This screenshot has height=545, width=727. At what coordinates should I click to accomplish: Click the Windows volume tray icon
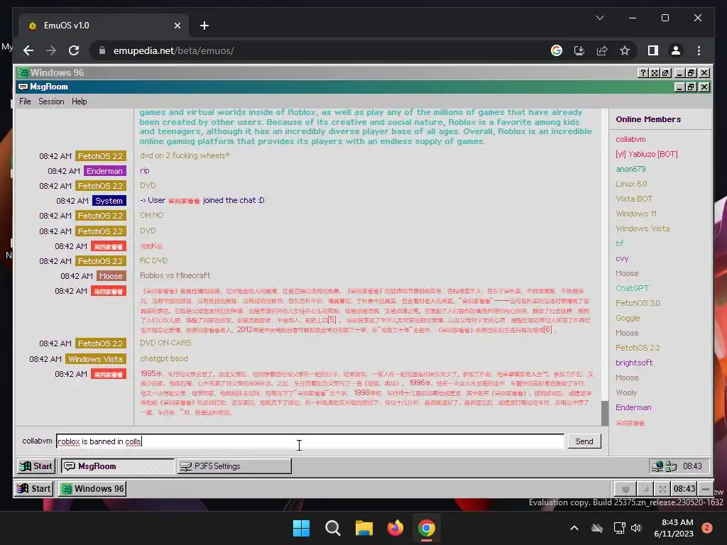click(636, 528)
